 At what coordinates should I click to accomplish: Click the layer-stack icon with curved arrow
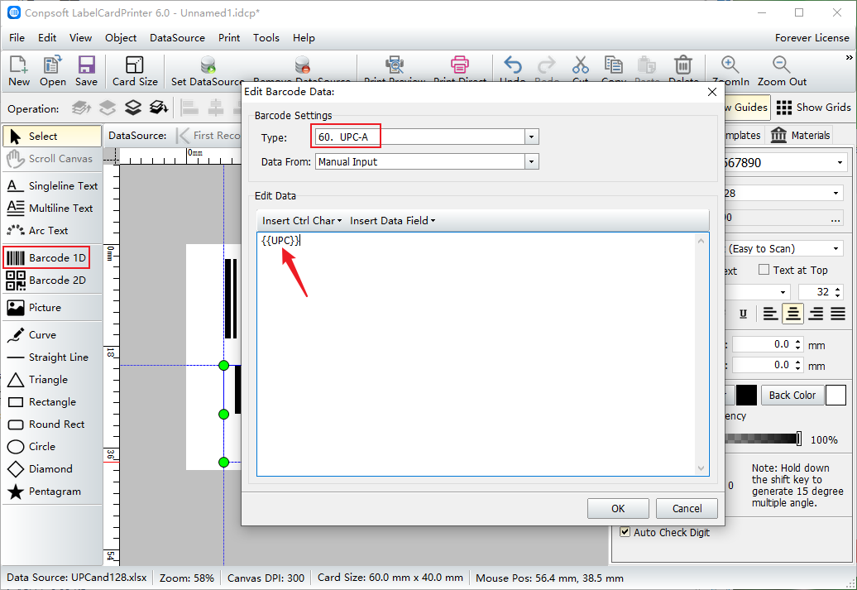pos(159,108)
